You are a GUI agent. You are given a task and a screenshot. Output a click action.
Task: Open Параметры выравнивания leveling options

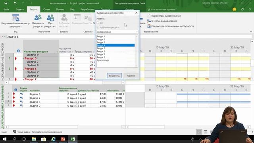(x=164, y=16)
